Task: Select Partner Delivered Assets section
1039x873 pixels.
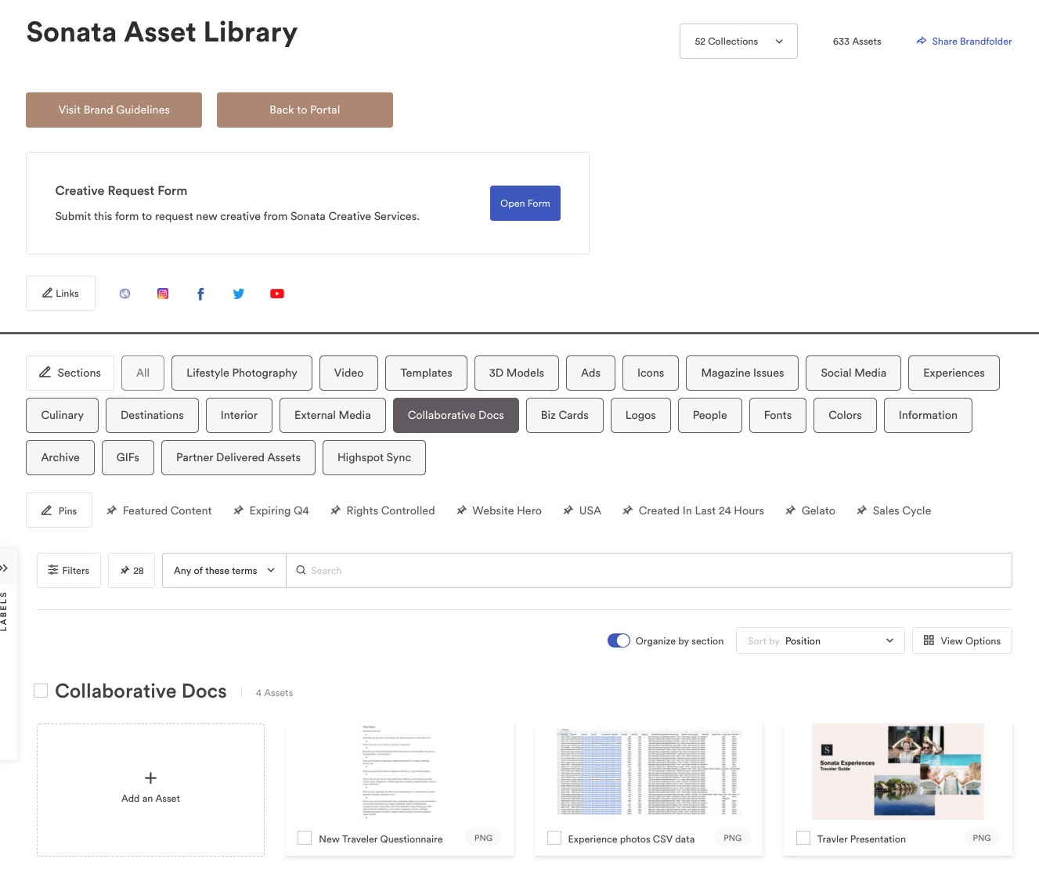Action: 238,457
